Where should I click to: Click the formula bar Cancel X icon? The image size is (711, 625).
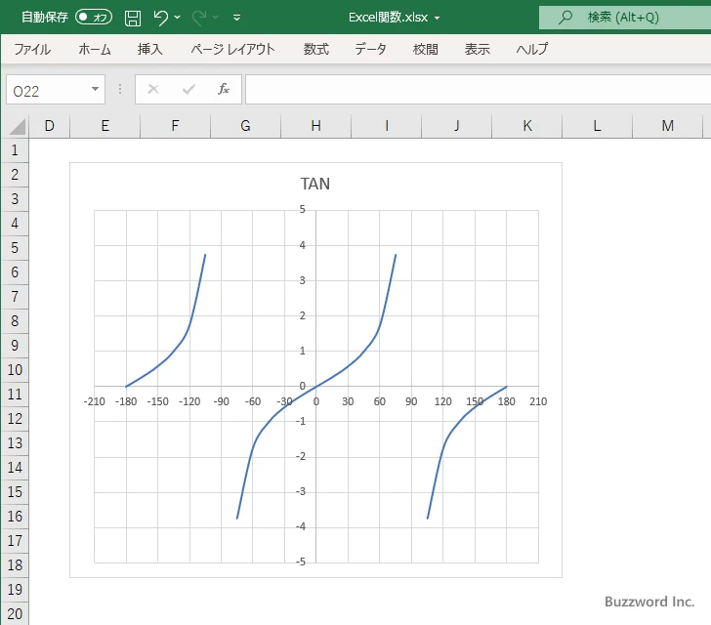(153, 89)
